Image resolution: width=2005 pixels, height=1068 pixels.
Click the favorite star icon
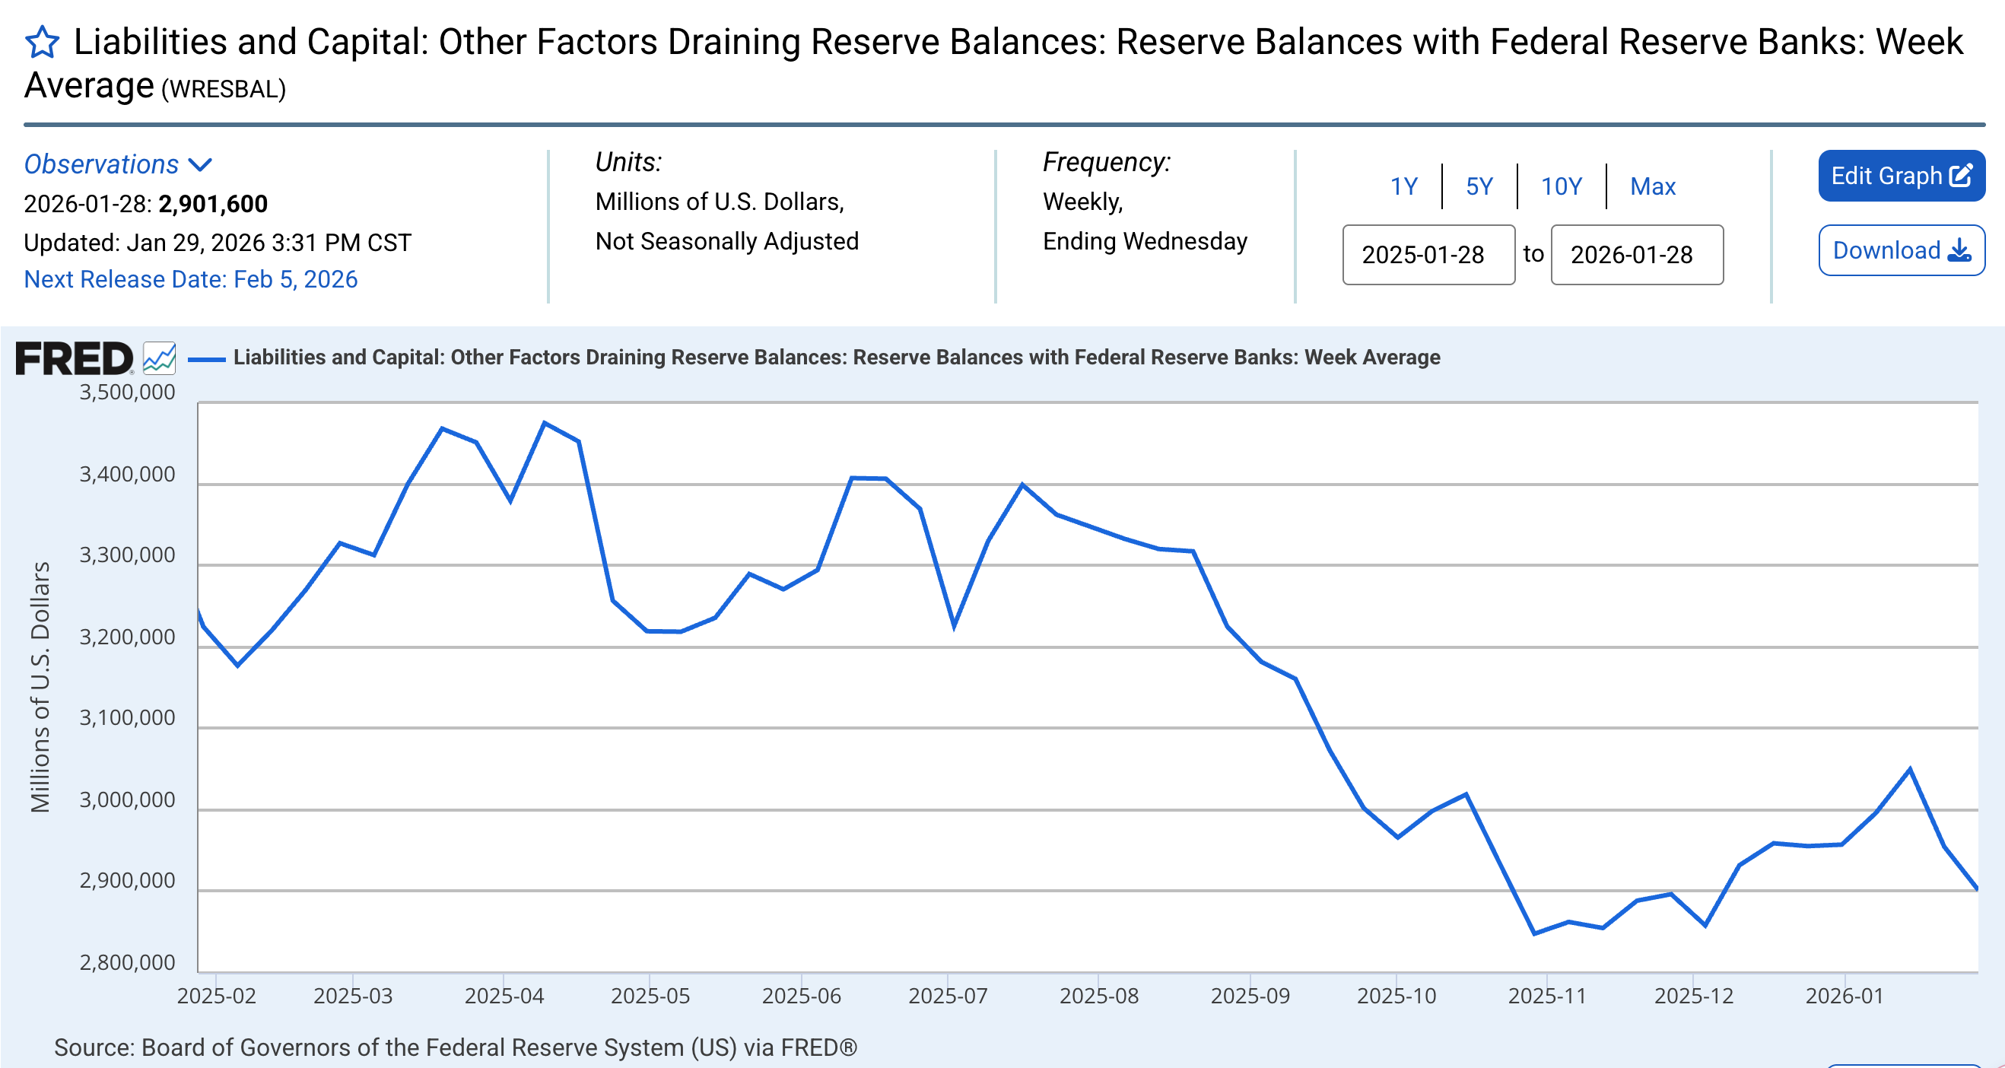click(x=42, y=42)
